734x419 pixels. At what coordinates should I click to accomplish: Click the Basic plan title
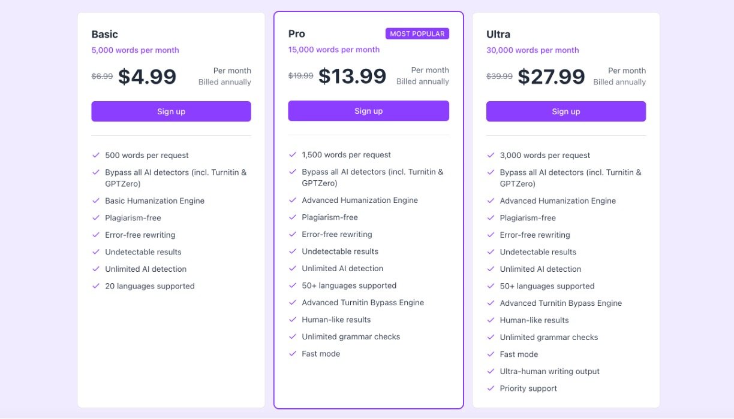(105, 34)
